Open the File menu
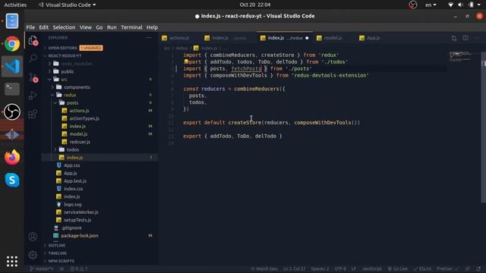 tap(30, 27)
